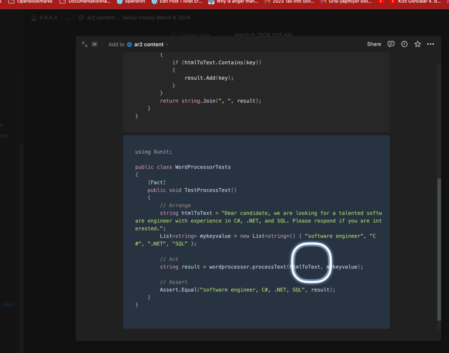Open the openshift bookmark

(x=131, y=2)
